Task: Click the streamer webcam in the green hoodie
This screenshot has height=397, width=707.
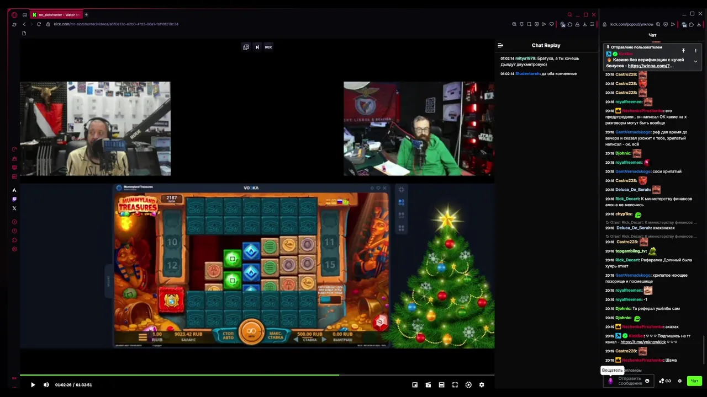Action: (x=419, y=128)
